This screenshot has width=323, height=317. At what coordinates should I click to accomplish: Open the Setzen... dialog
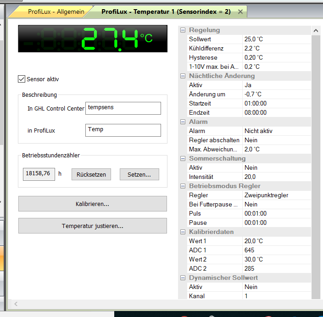[139, 174]
